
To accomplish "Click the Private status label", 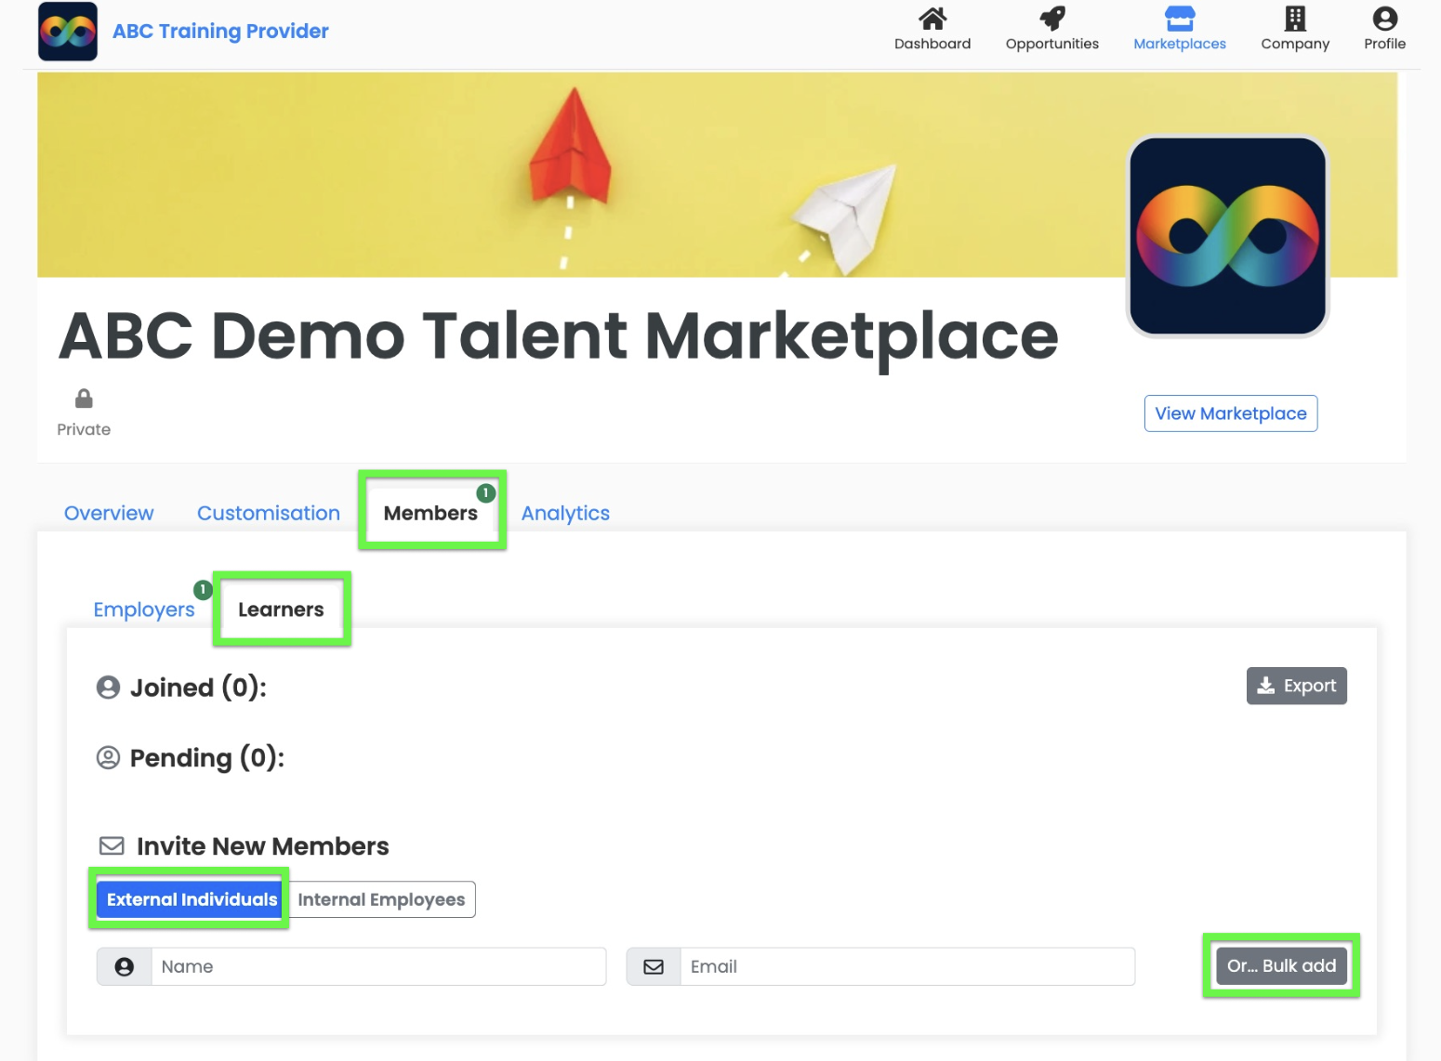I will click(84, 429).
